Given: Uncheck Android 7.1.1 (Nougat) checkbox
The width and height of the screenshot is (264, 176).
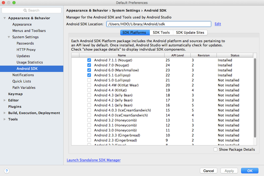Looking at the screenshot, I should [x=89, y=60].
